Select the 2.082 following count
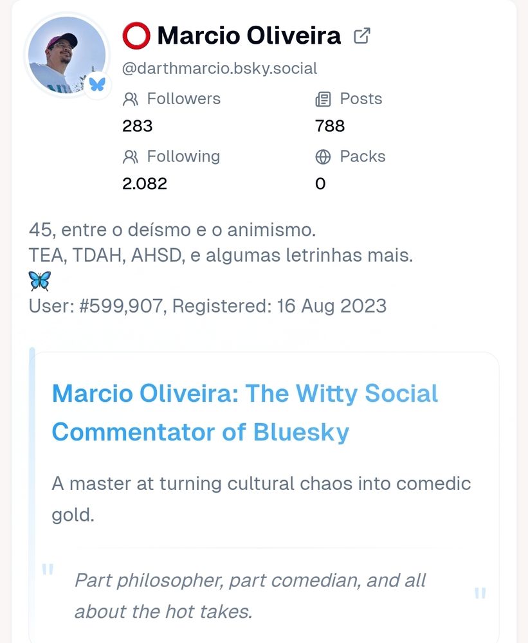The width and height of the screenshot is (528, 643). click(x=145, y=184)
